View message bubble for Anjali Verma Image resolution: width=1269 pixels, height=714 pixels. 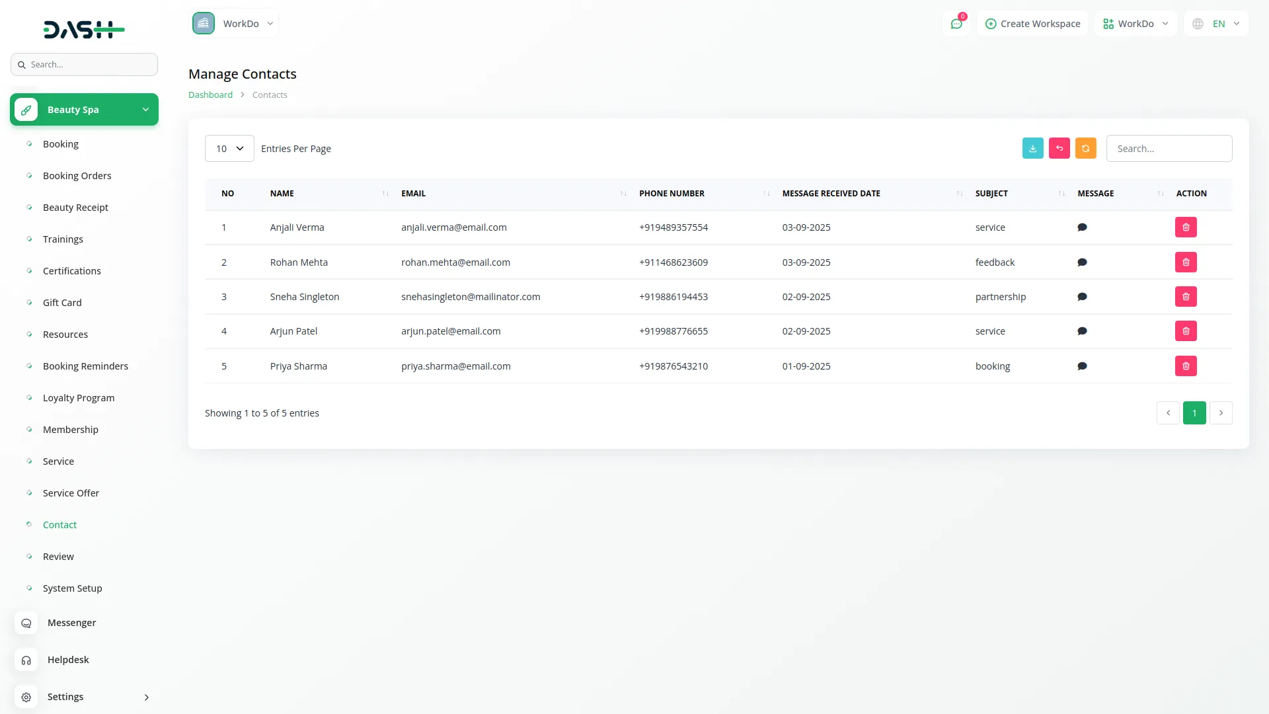tap(1082, 227)
